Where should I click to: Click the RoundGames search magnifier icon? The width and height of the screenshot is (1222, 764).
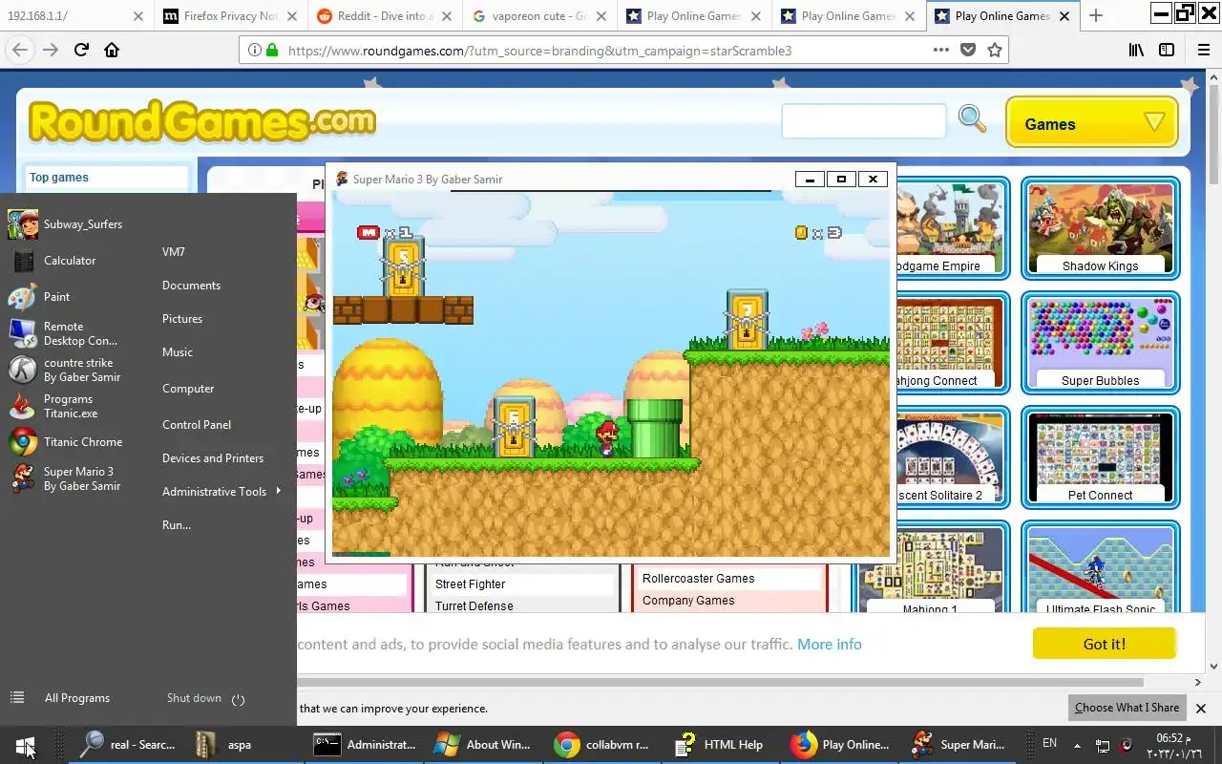[972, 119]
